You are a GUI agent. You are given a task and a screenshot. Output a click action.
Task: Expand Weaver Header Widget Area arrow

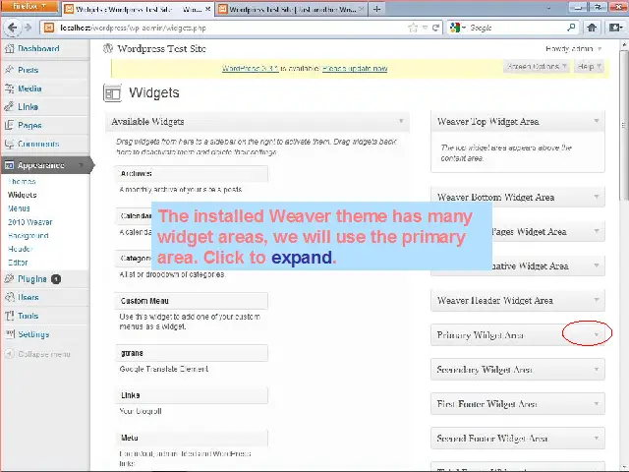tap(597, 300)
